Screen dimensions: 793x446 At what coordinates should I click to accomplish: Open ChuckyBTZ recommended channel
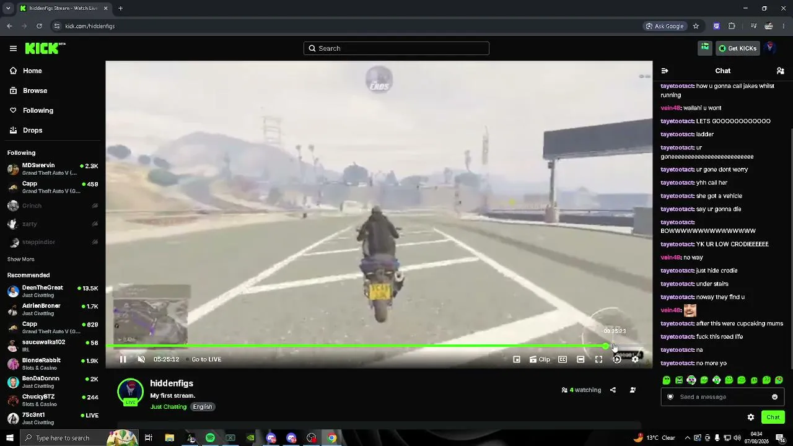pos(53,400)
